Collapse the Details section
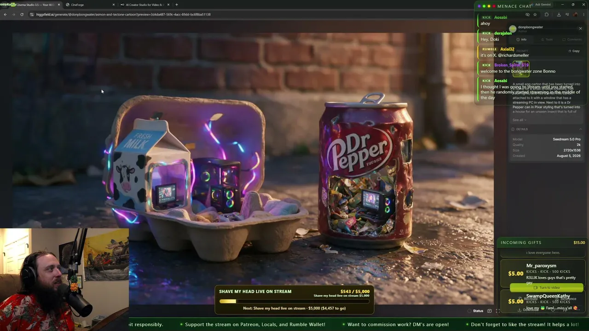The height and width of the screenshot is (331, 589). point(580,129)
